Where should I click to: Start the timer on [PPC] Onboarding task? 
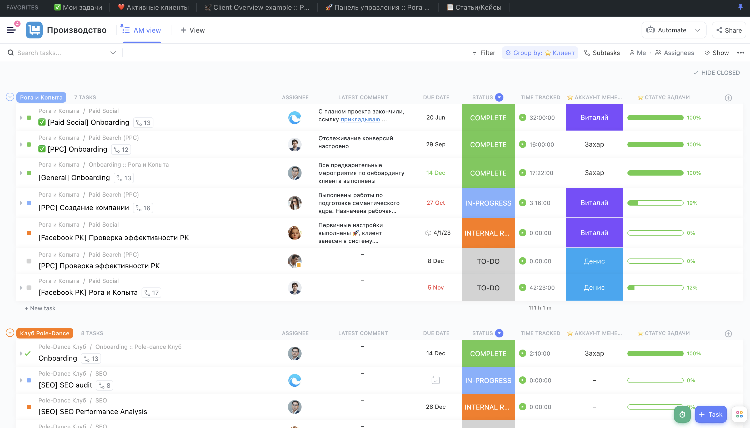click(523, 144)
